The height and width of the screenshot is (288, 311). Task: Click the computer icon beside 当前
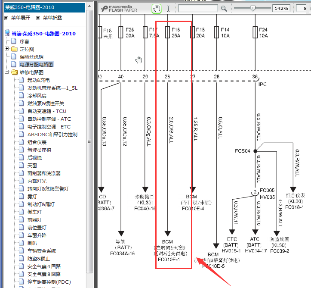(7, 33)
